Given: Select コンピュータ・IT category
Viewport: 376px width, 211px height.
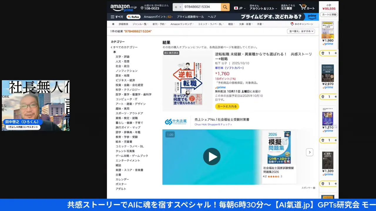Looking at the screenshot, I should pyautogui.click(x=126, y=99).
